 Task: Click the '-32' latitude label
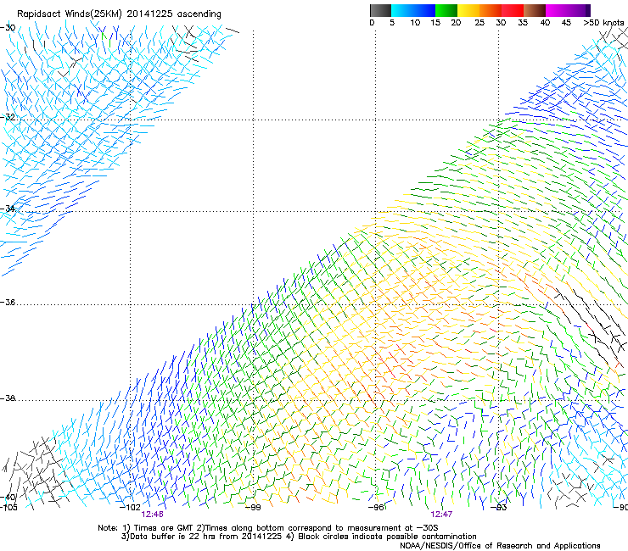(8, 117)
